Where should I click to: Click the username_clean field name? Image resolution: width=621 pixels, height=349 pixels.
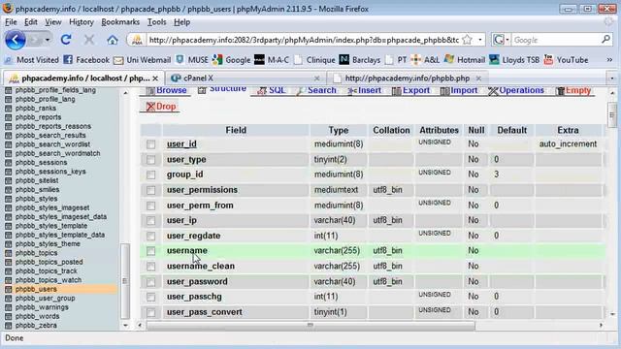tap(201, 267)
